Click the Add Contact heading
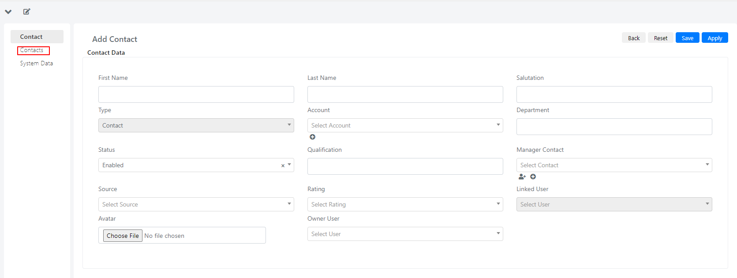The image size is (737, 278). 115,39
